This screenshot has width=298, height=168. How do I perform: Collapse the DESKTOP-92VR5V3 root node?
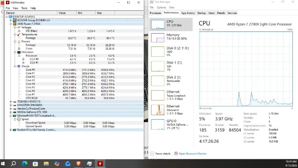[x=7, y=17]
